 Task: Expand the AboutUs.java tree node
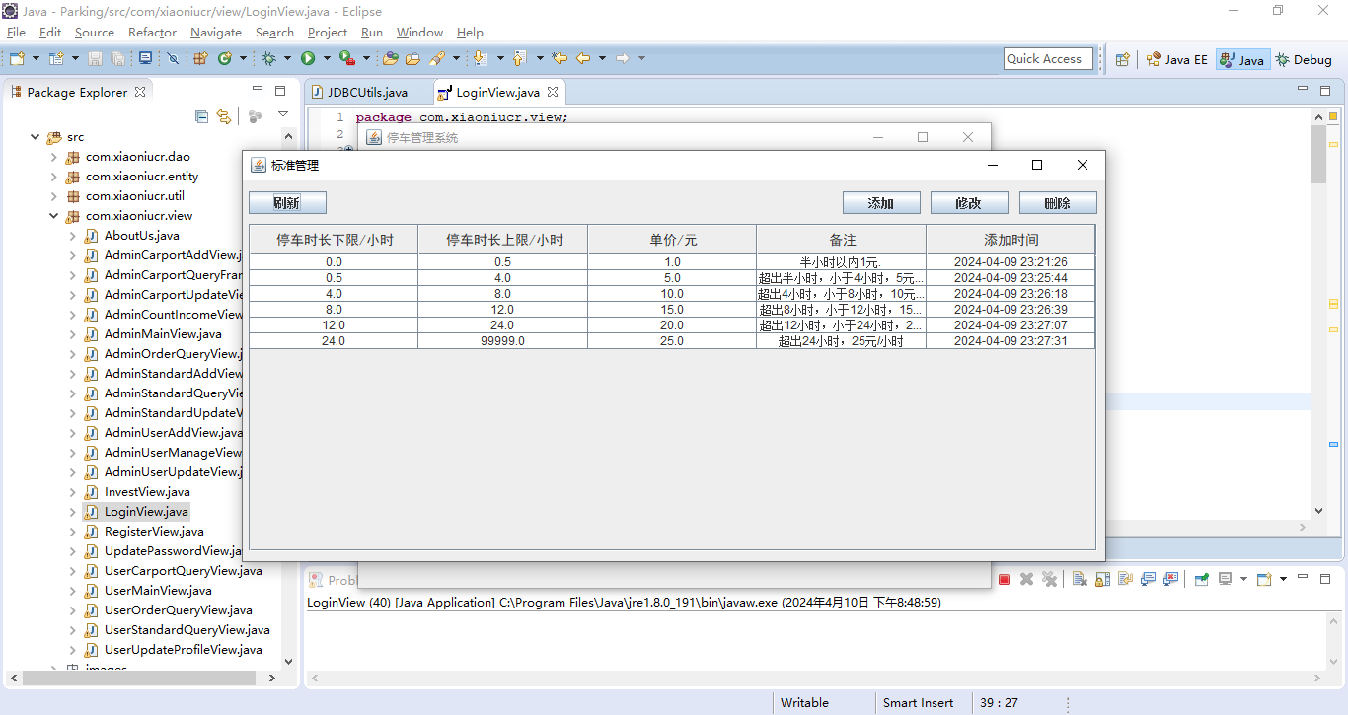coord(73,236)
